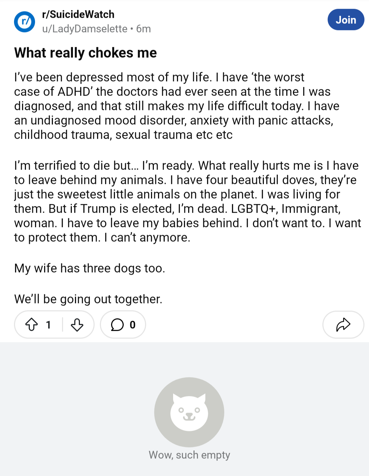Upvote the post with the up arrow

tap(32, 325)
